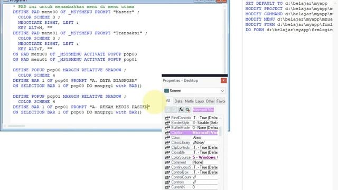This screenshot has width=338, height=190.
Task: Select the ColorSource value 5 - Windows
Action: click(205, 157)
